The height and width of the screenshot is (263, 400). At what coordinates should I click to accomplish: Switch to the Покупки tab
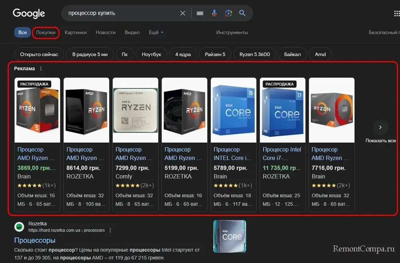[x=46, y=32]
